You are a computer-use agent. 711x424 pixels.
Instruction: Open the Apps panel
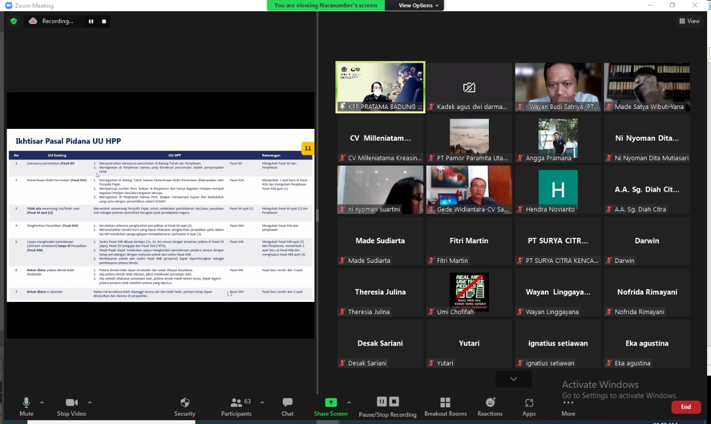point(529,403)
